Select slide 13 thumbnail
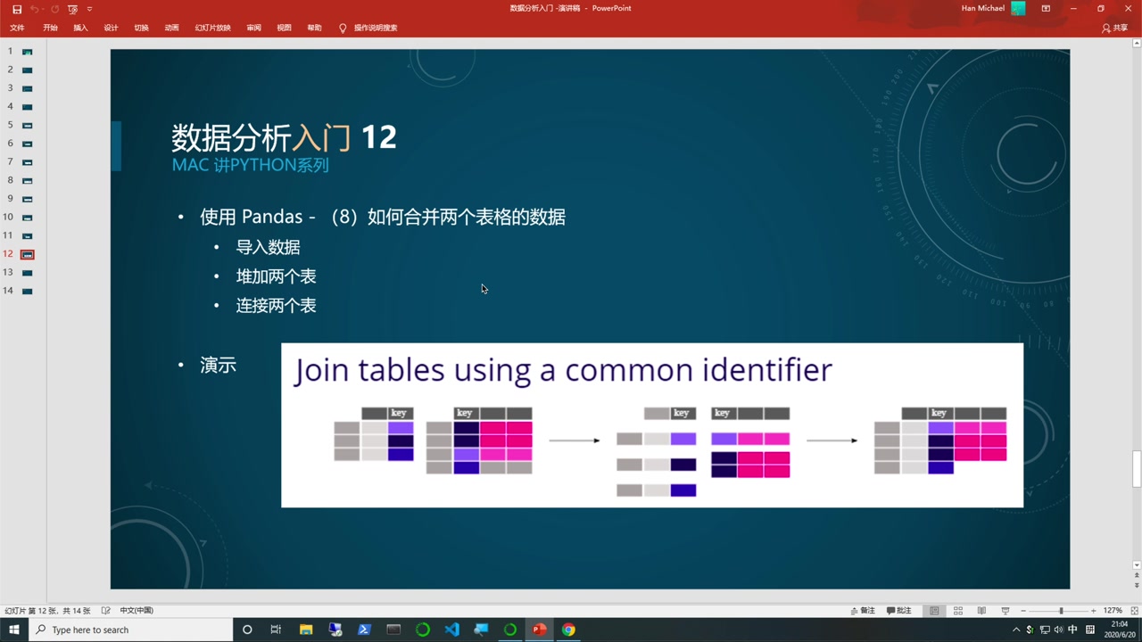Viewport: 1142px width, 642px height. [x=28, y=273]
